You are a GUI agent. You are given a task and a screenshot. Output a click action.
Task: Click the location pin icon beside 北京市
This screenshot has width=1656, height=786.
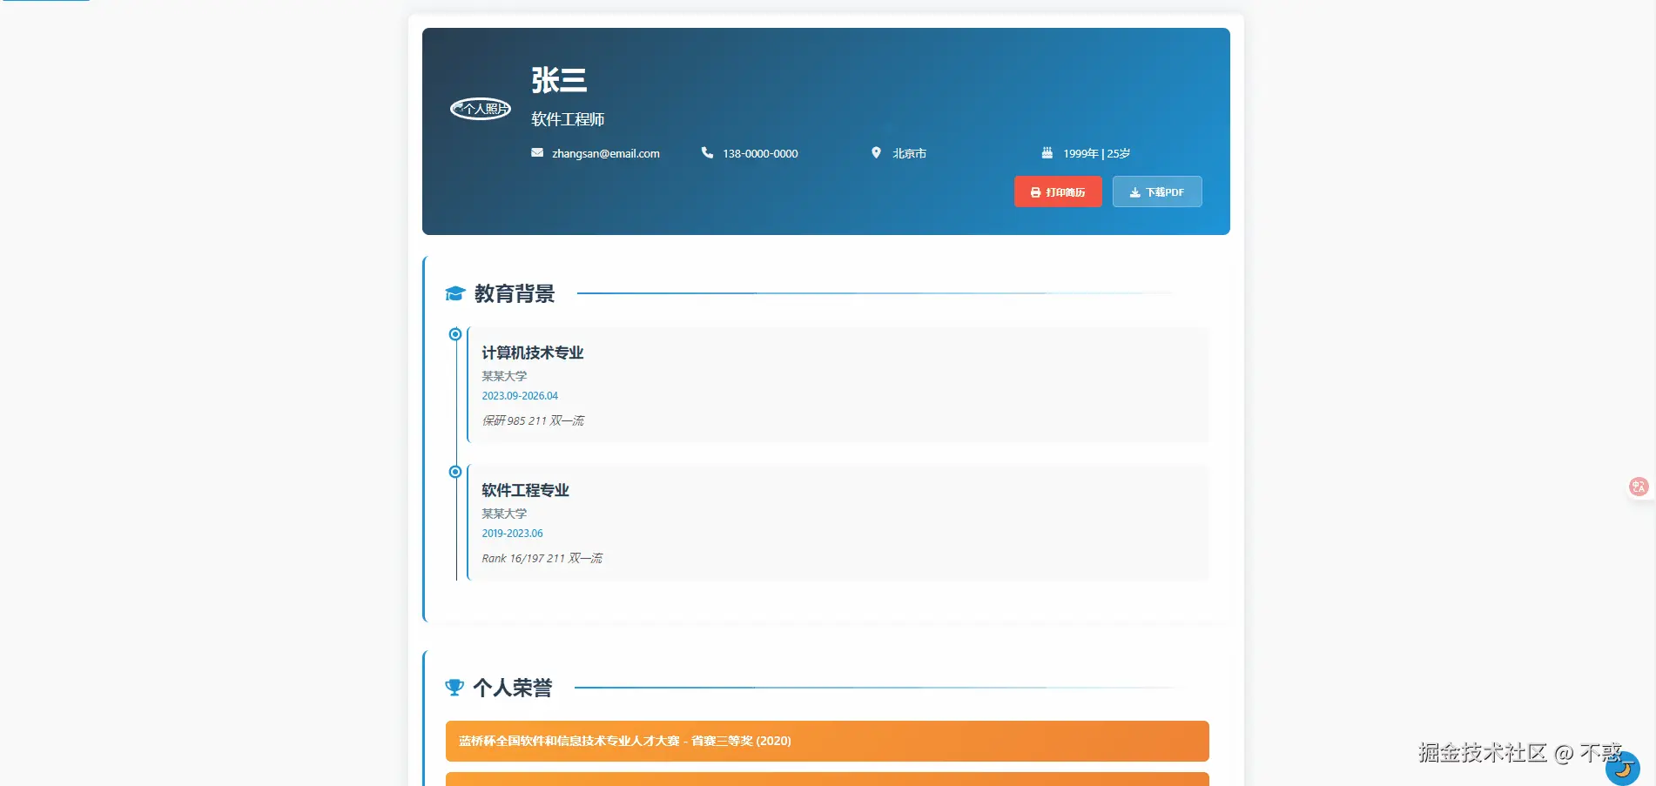(x=876, y=152)
